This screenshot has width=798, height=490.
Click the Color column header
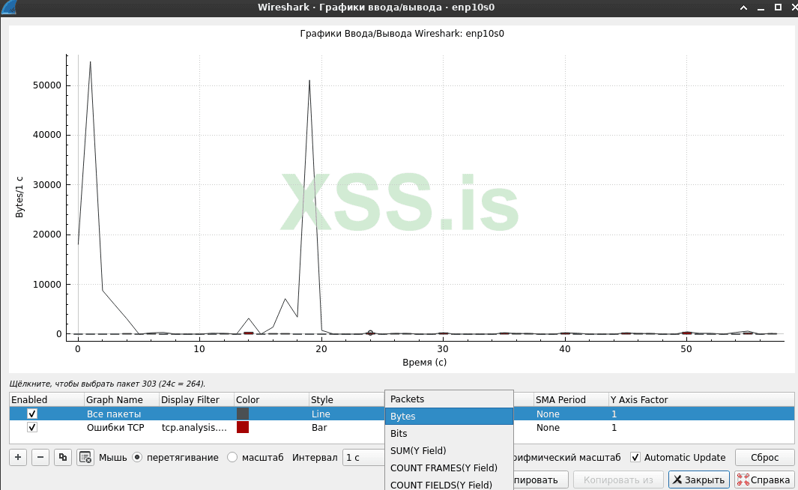click(x=272, y=399)
